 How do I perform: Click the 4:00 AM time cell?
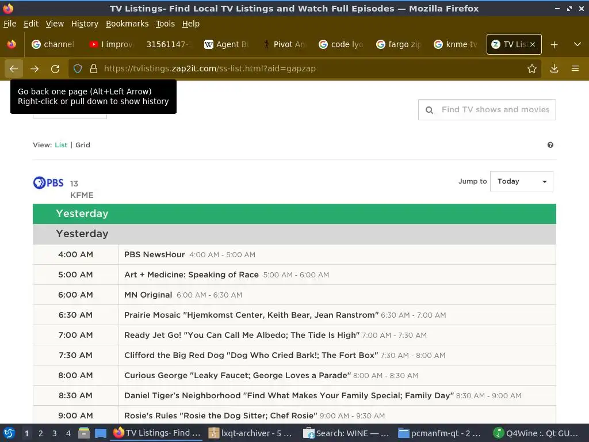[75, 254]
